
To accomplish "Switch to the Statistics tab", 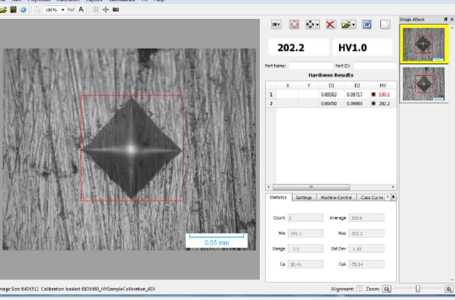I will [278, 197].
